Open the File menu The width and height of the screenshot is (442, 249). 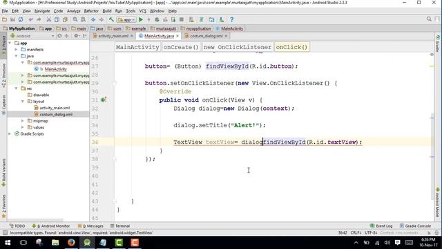5,11
